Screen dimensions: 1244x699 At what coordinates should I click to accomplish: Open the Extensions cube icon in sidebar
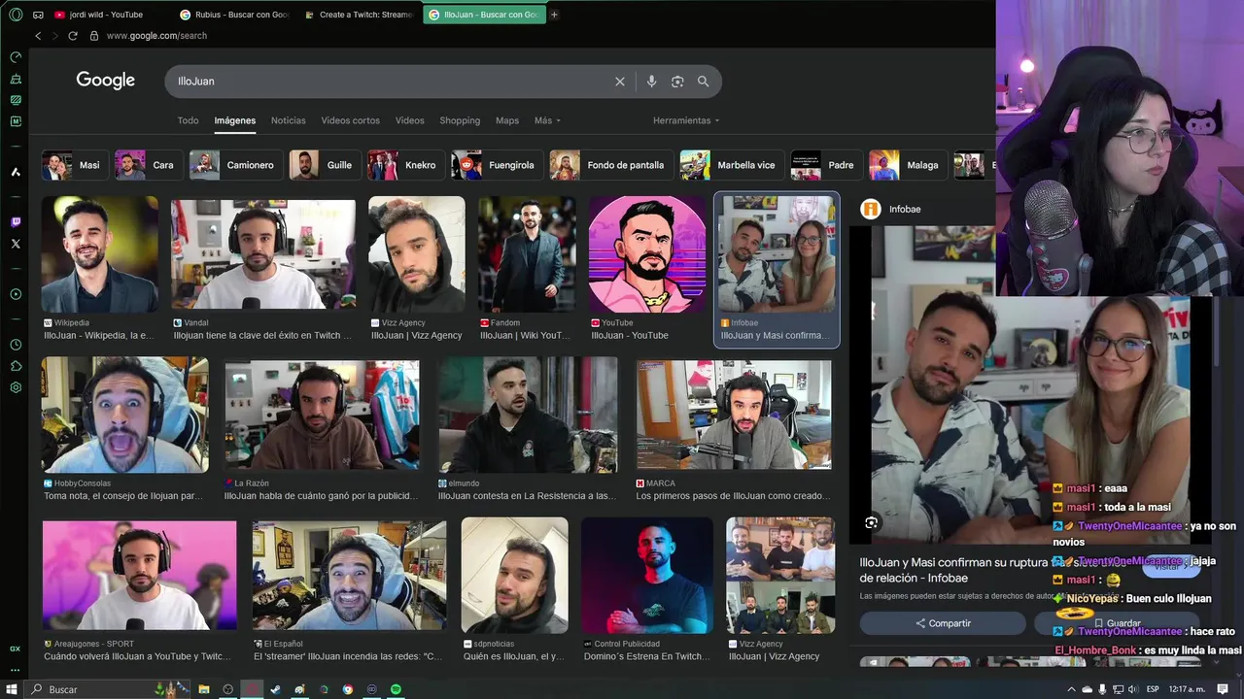tap(16, 366)
